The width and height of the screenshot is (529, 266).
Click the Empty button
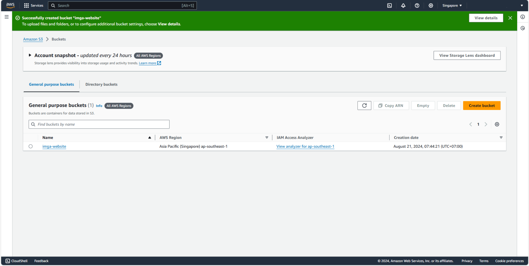423,105
